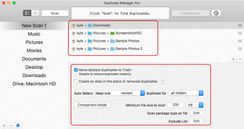The width and height of the screenshot is (244, 129).
Task: Enable Create an alias for removed duplicates
Action: click(76, 81)
